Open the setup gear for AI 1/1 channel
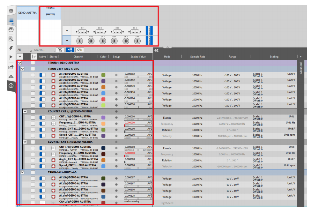 pos(116,75)
